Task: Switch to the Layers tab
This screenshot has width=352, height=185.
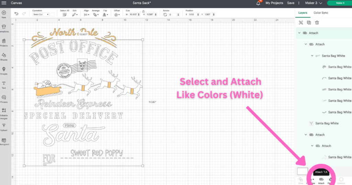Action: 302,13
